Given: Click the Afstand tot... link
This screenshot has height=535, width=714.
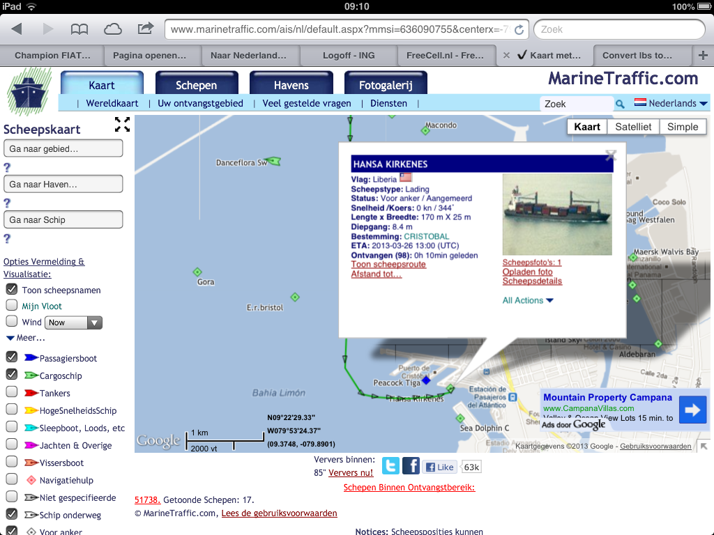Looking at the screenshot, I should pos(376,274).
